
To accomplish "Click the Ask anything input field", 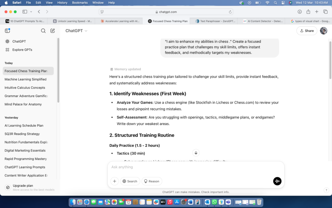I will 195,167.
